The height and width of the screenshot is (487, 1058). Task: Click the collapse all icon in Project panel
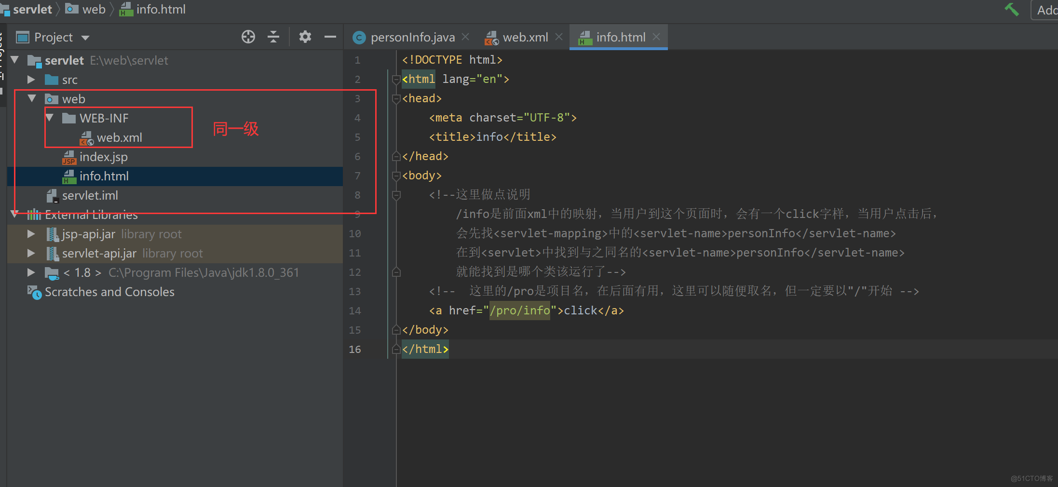[x=273, y=37]
